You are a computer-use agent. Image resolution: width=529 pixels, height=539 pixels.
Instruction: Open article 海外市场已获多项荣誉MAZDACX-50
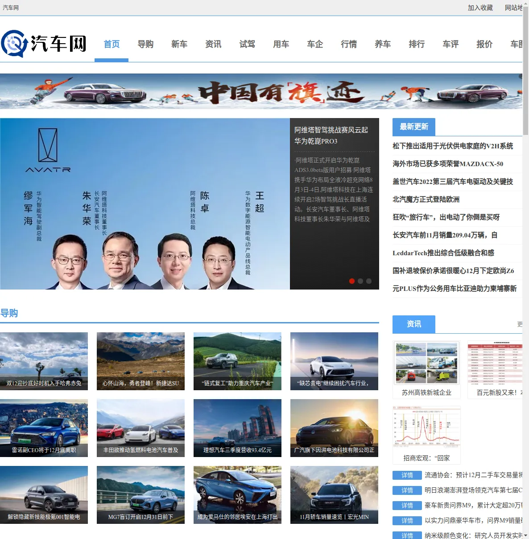(x=448, y=164)
